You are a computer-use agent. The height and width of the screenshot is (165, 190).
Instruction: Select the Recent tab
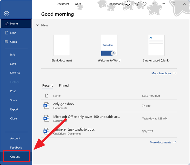47,85
